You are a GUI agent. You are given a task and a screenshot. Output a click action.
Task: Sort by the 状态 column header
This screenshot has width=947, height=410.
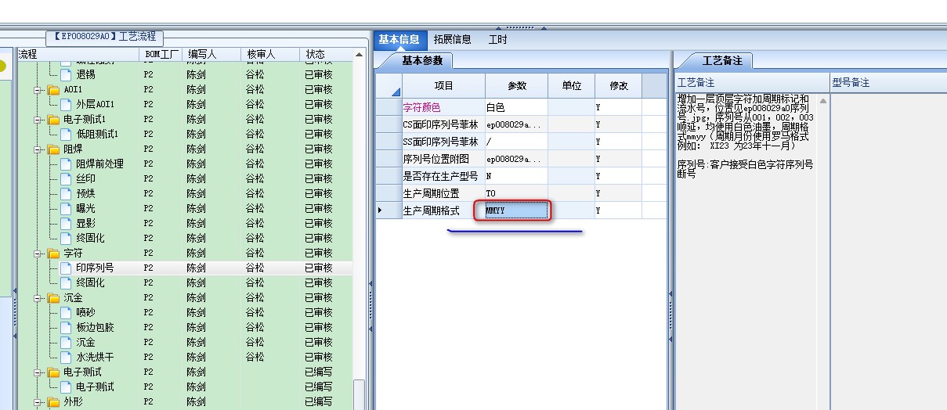[x=326, y=55]
